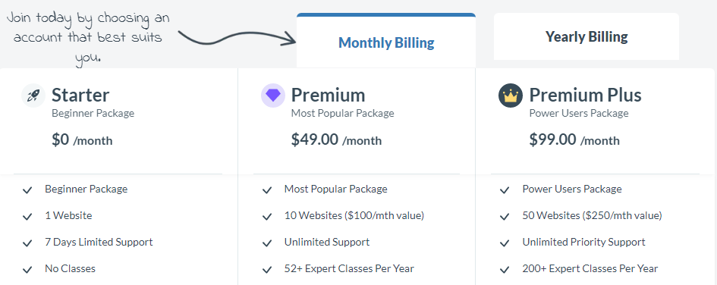This screenshot has height=285, width=717.
Task: Select the Premium plan heading
Action: click(x=329, y=95)
